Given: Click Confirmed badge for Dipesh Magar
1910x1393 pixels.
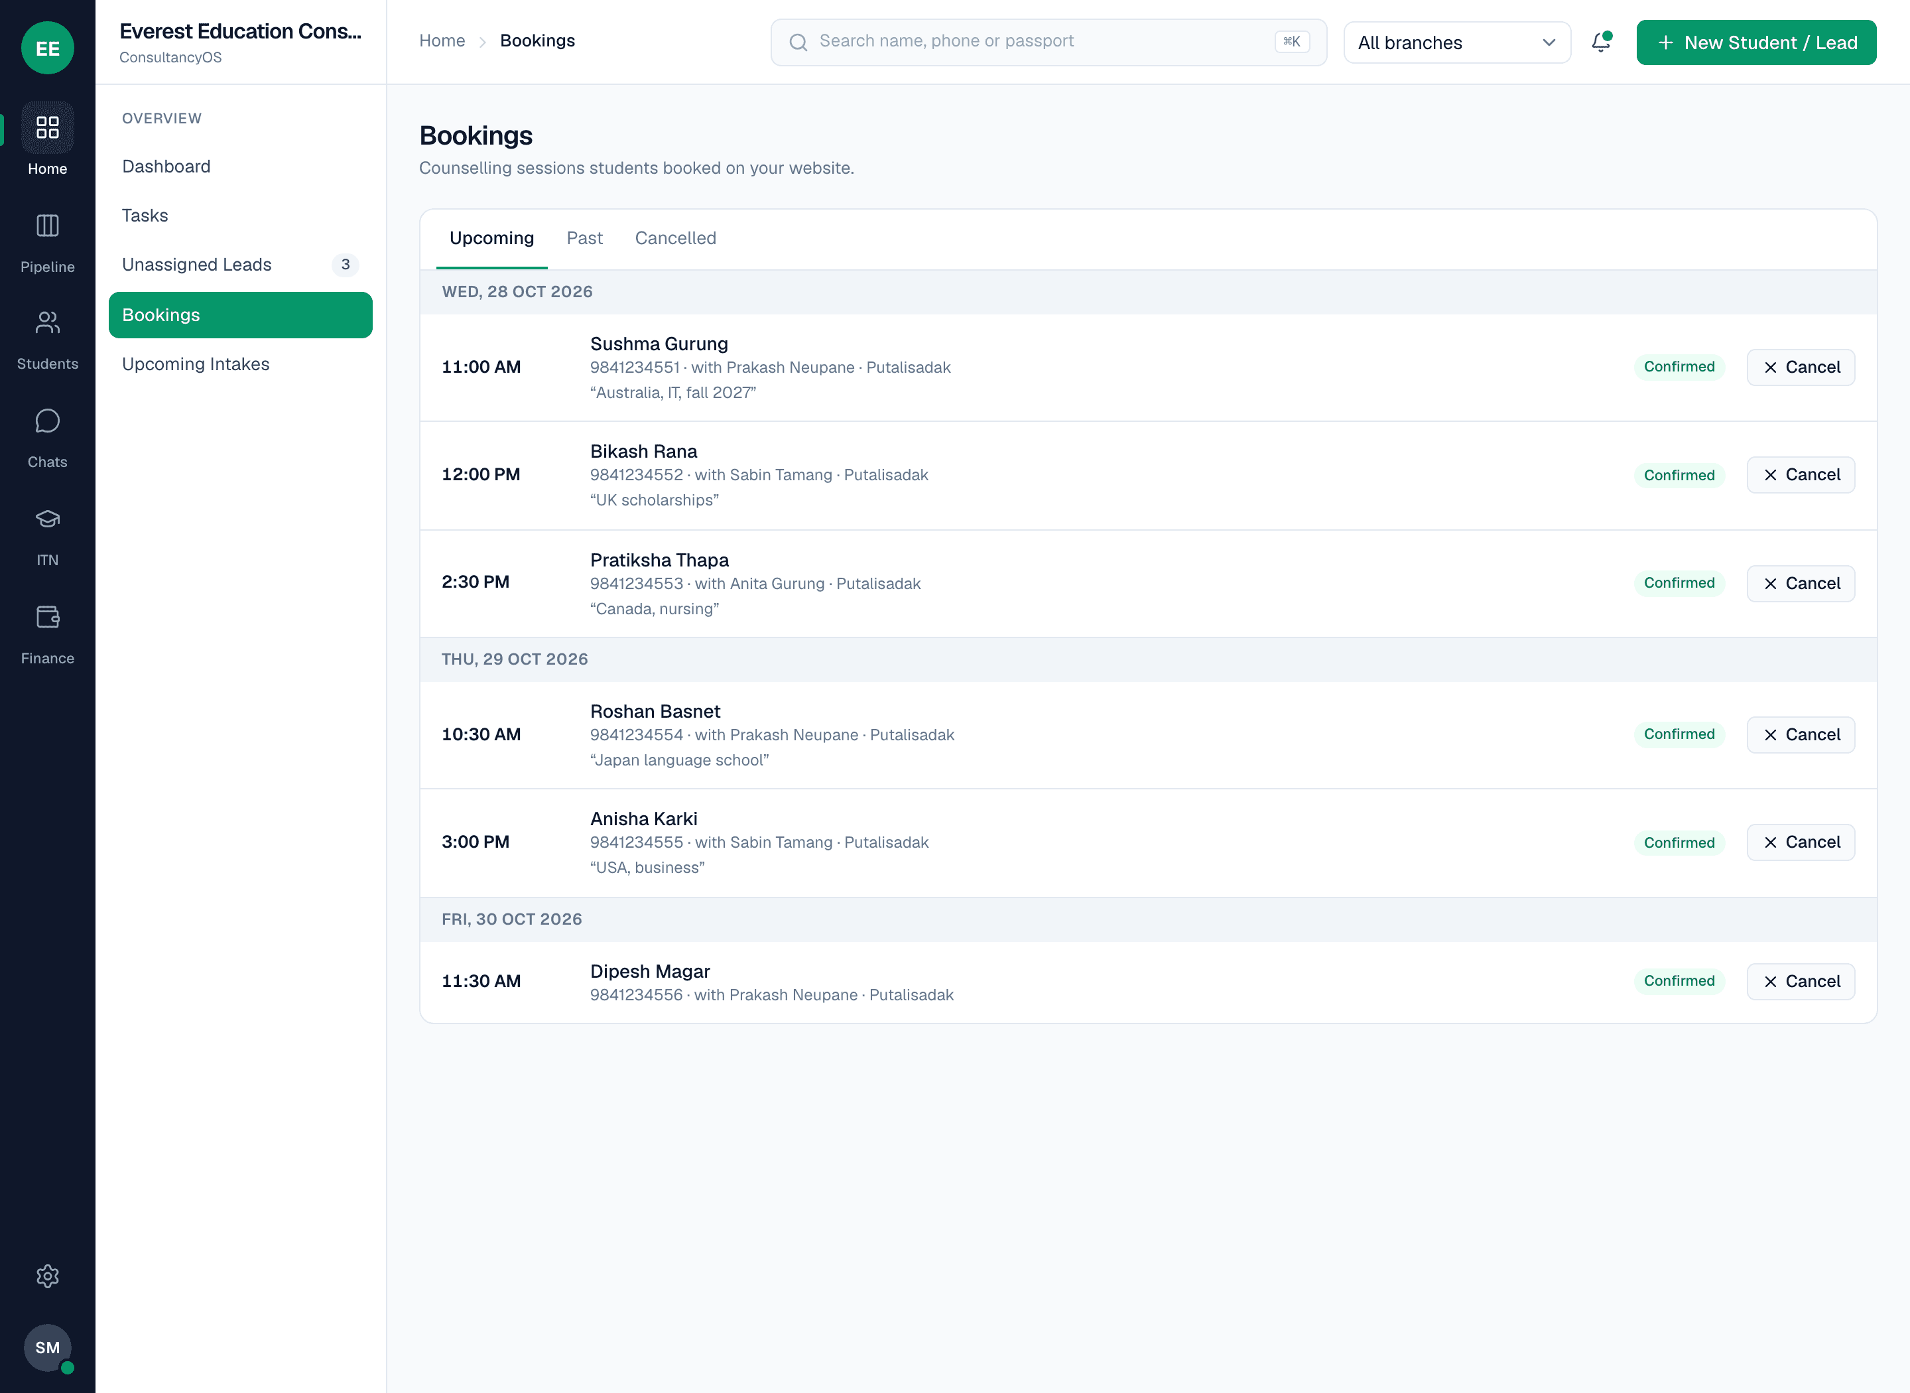Looking at the screenshot, I should [1679, 980].
